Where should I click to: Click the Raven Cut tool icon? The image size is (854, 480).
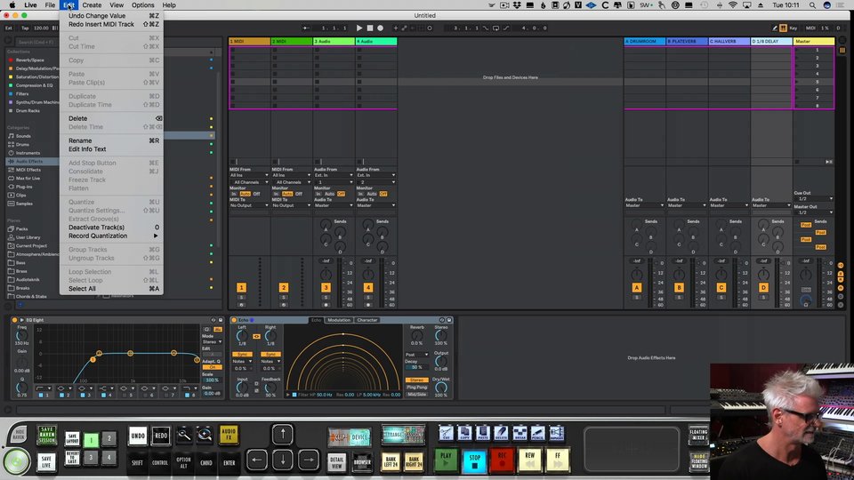[x=446, y=433]
